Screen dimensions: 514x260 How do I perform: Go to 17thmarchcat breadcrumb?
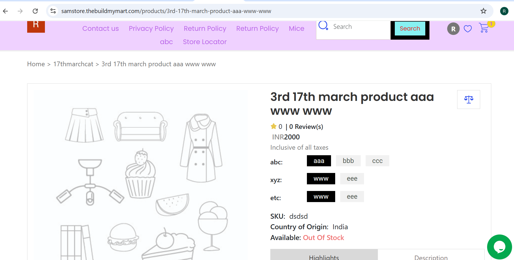73,64
